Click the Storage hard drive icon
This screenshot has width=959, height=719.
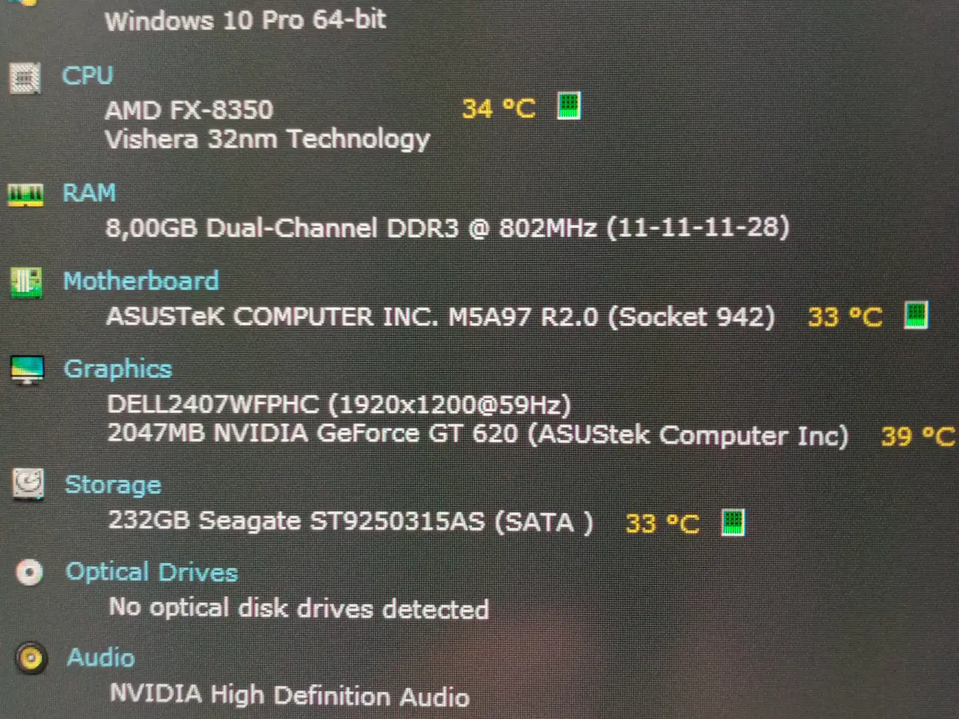(28, 485)
